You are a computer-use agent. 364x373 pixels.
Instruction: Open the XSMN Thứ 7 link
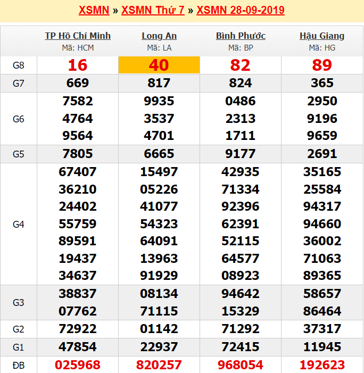pos(153,10)
